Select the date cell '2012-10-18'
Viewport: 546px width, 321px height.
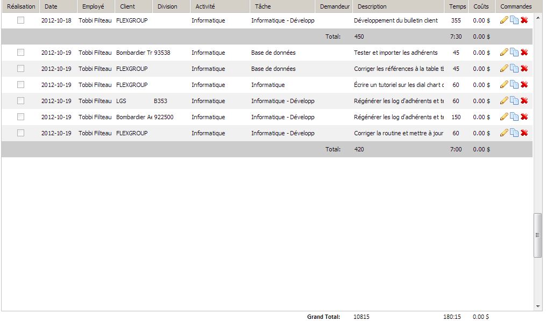[56, 20]
